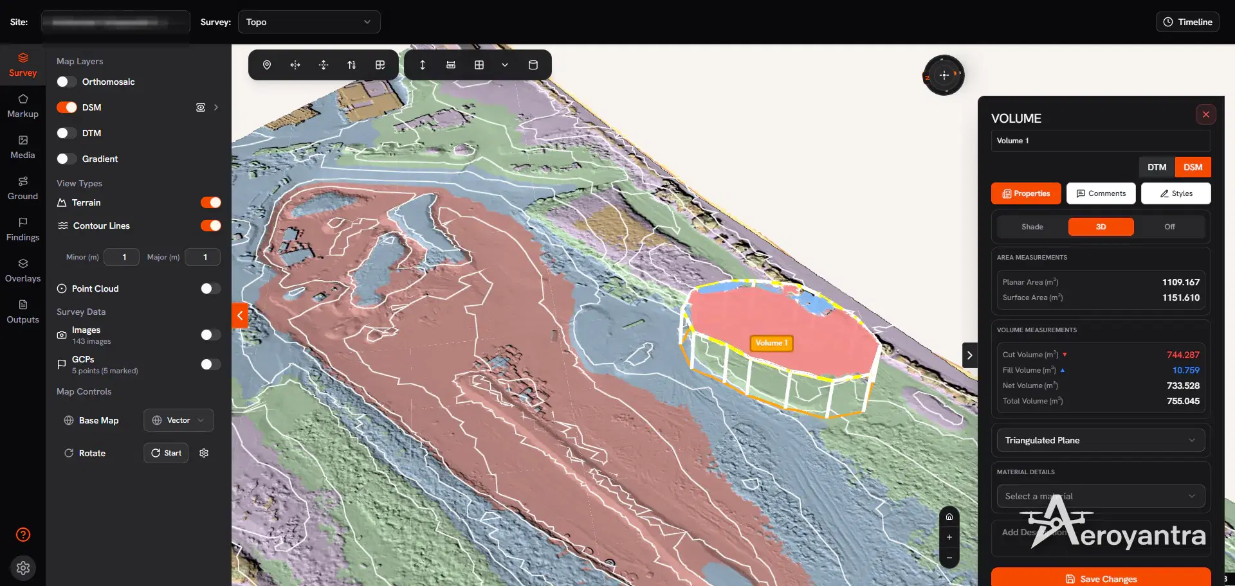Select the vertical height measure tool

point(423,65)
